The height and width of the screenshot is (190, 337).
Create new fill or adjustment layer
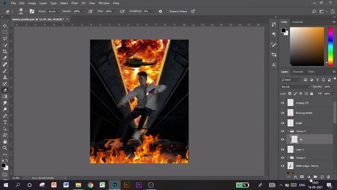tap(309, 177)
